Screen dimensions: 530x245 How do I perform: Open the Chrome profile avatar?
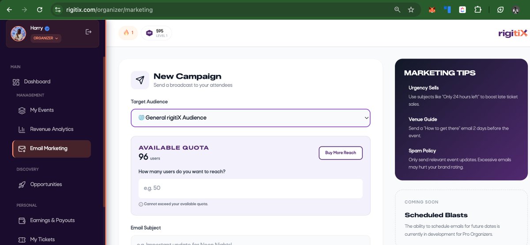click(516, 9)
